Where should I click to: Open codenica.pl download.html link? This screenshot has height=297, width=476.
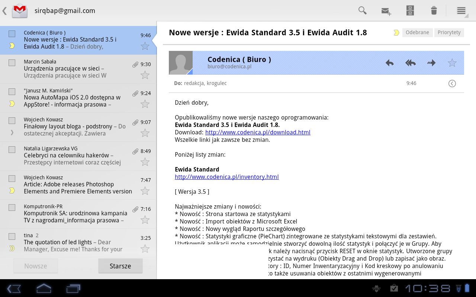point(258,133)
